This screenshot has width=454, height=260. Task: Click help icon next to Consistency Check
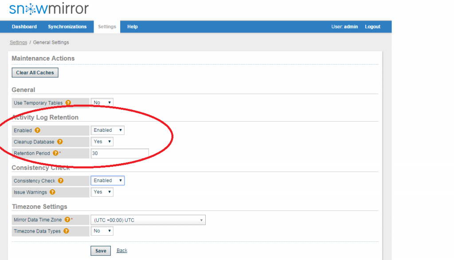(x=60, y=180)
